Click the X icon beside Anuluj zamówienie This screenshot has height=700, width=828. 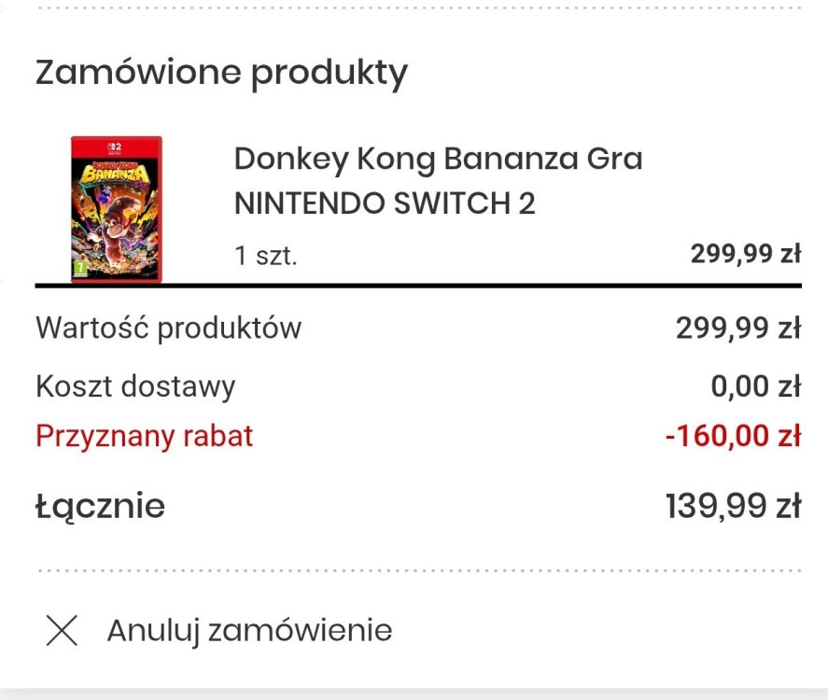(x=62, y=630)
